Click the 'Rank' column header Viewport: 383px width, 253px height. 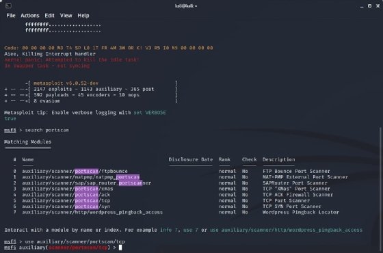point(224,159)
